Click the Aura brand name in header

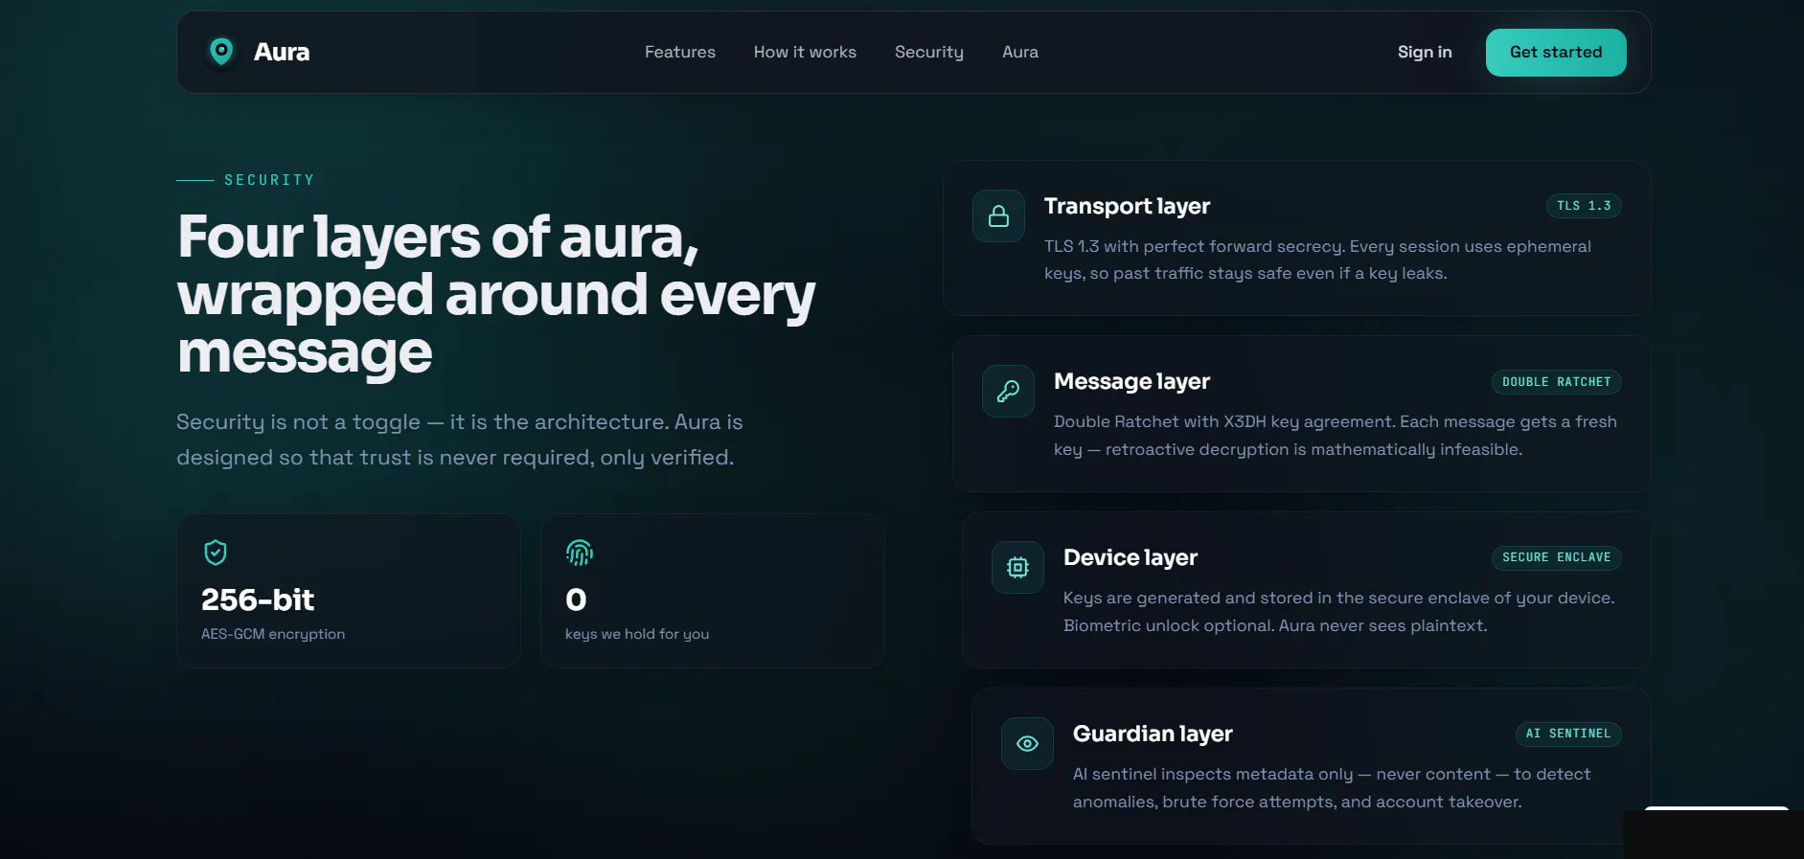tap(282, 52)
